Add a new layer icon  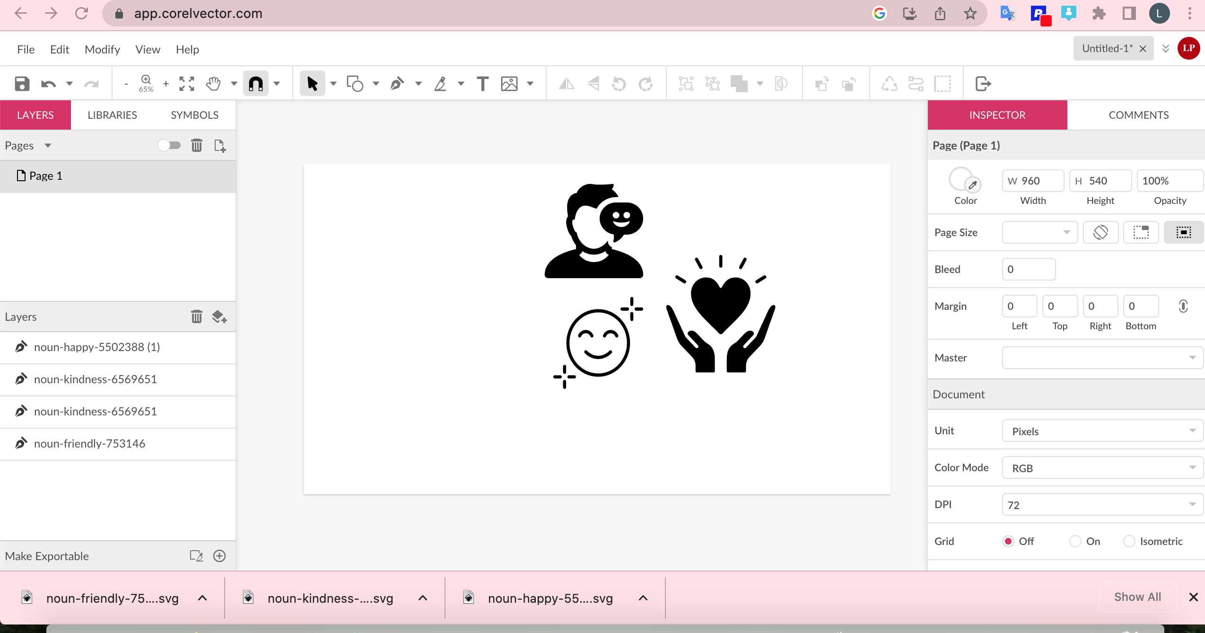pyautogui.click(x=219, y=316)
